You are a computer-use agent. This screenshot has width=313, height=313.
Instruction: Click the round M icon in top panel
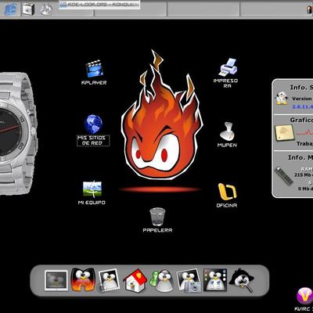point(46,9)
